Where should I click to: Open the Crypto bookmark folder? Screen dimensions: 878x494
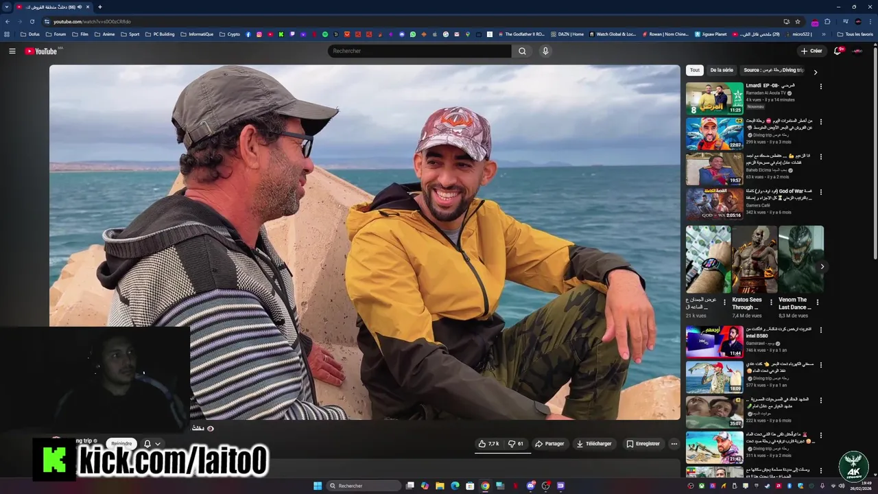(230, 34)
